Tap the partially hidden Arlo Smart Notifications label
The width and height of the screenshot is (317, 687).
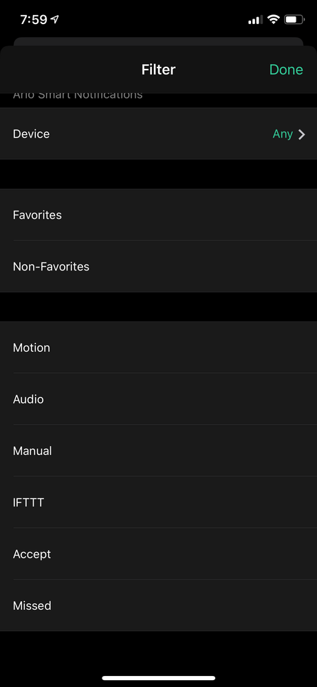coord(78,96)
